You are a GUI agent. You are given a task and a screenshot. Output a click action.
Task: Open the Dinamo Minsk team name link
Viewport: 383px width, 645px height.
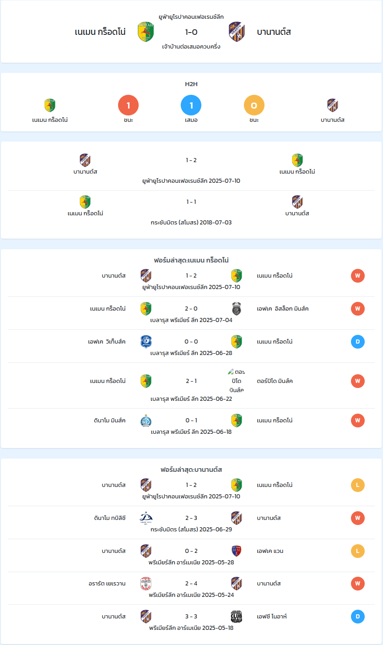pyautogui.click(x=109, y=421)
